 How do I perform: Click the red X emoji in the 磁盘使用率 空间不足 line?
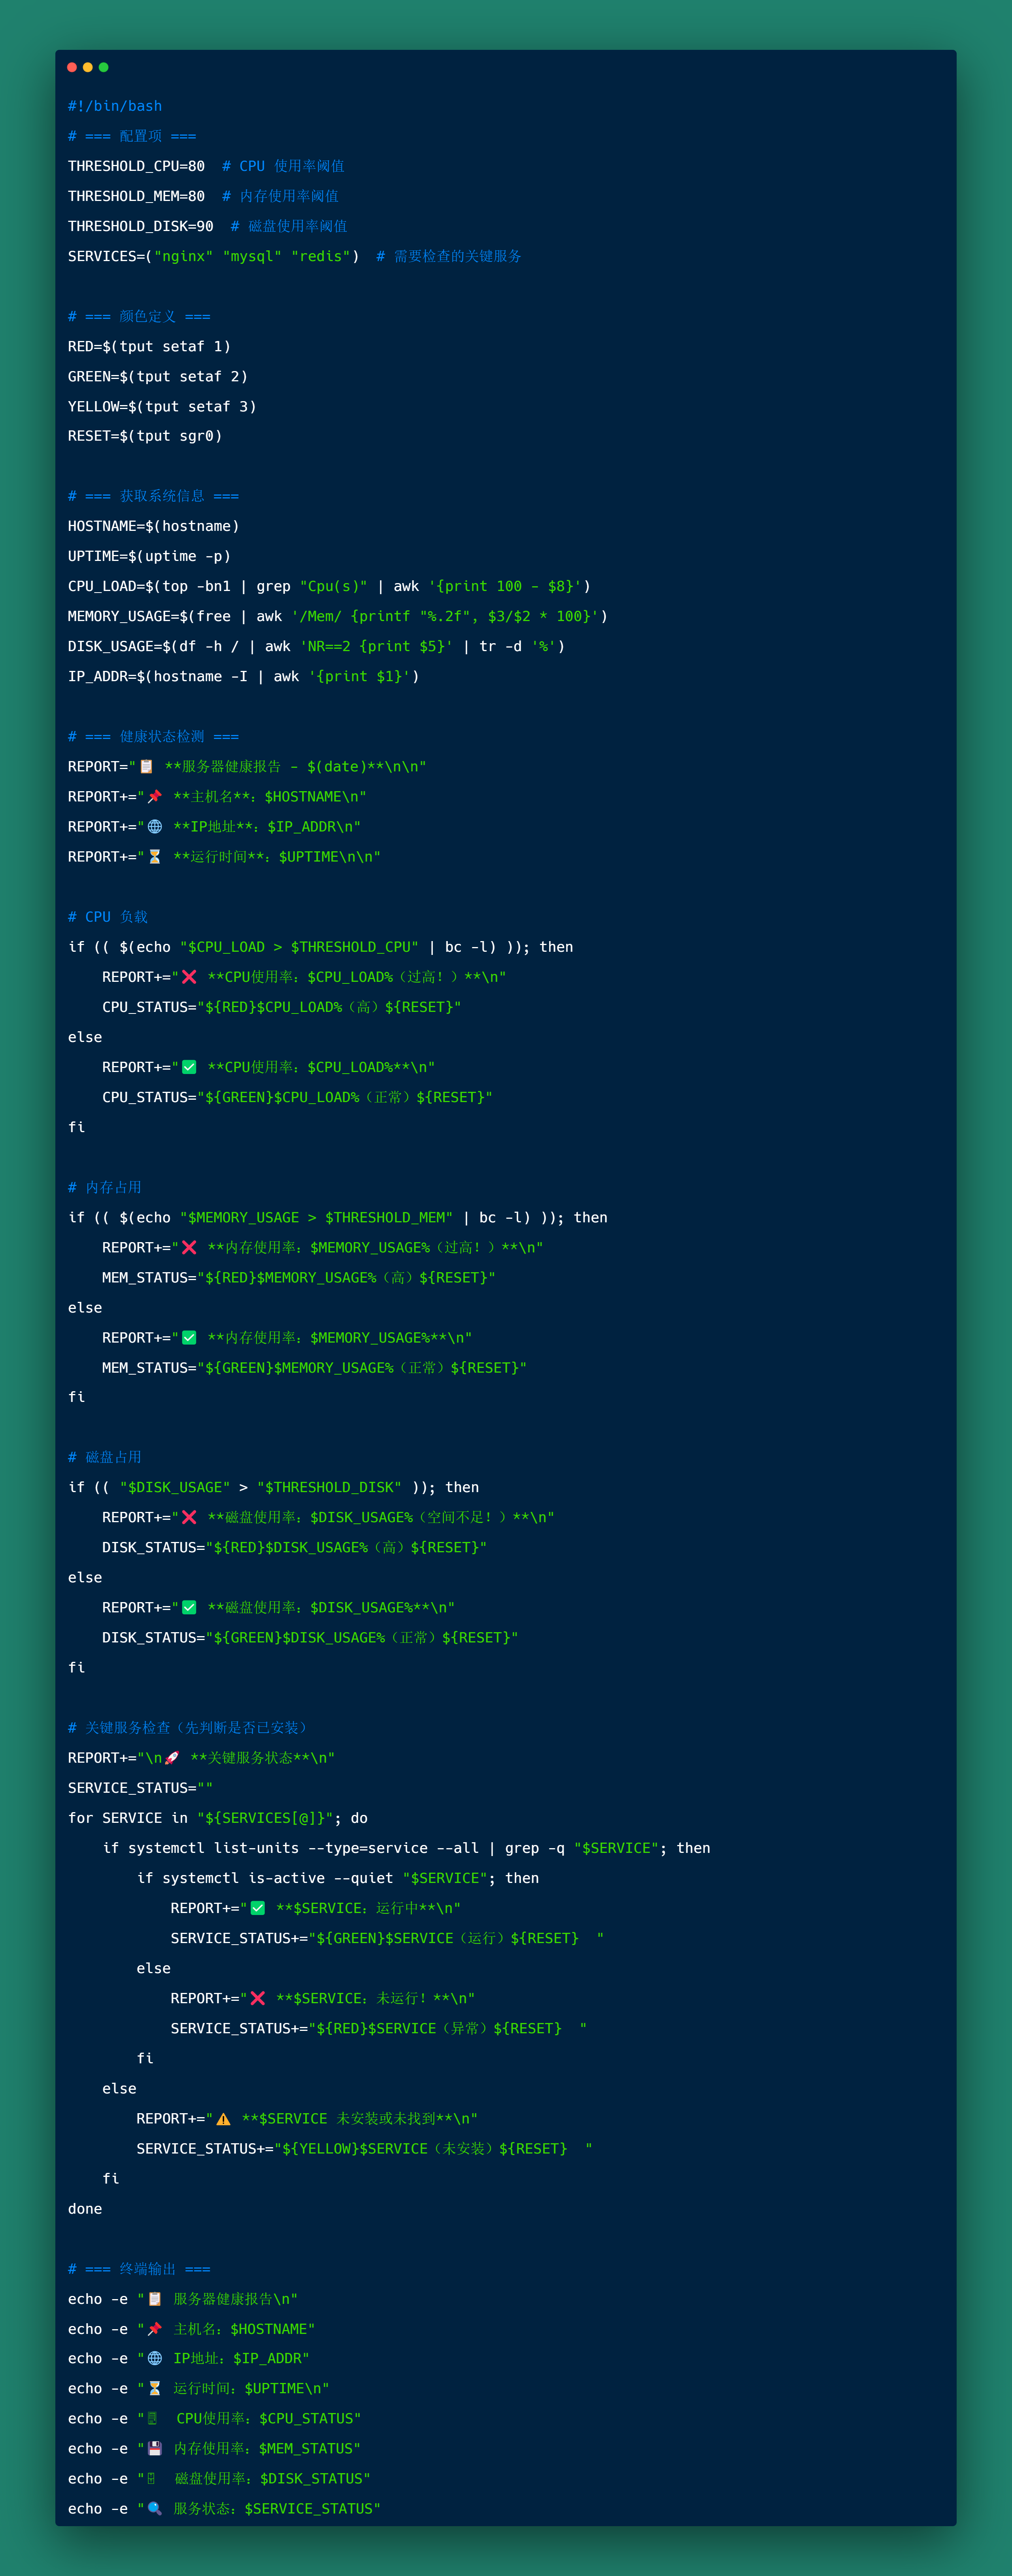189,1517
